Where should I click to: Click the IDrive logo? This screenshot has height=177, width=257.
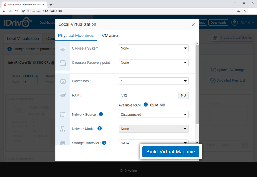tap(18, 22)
